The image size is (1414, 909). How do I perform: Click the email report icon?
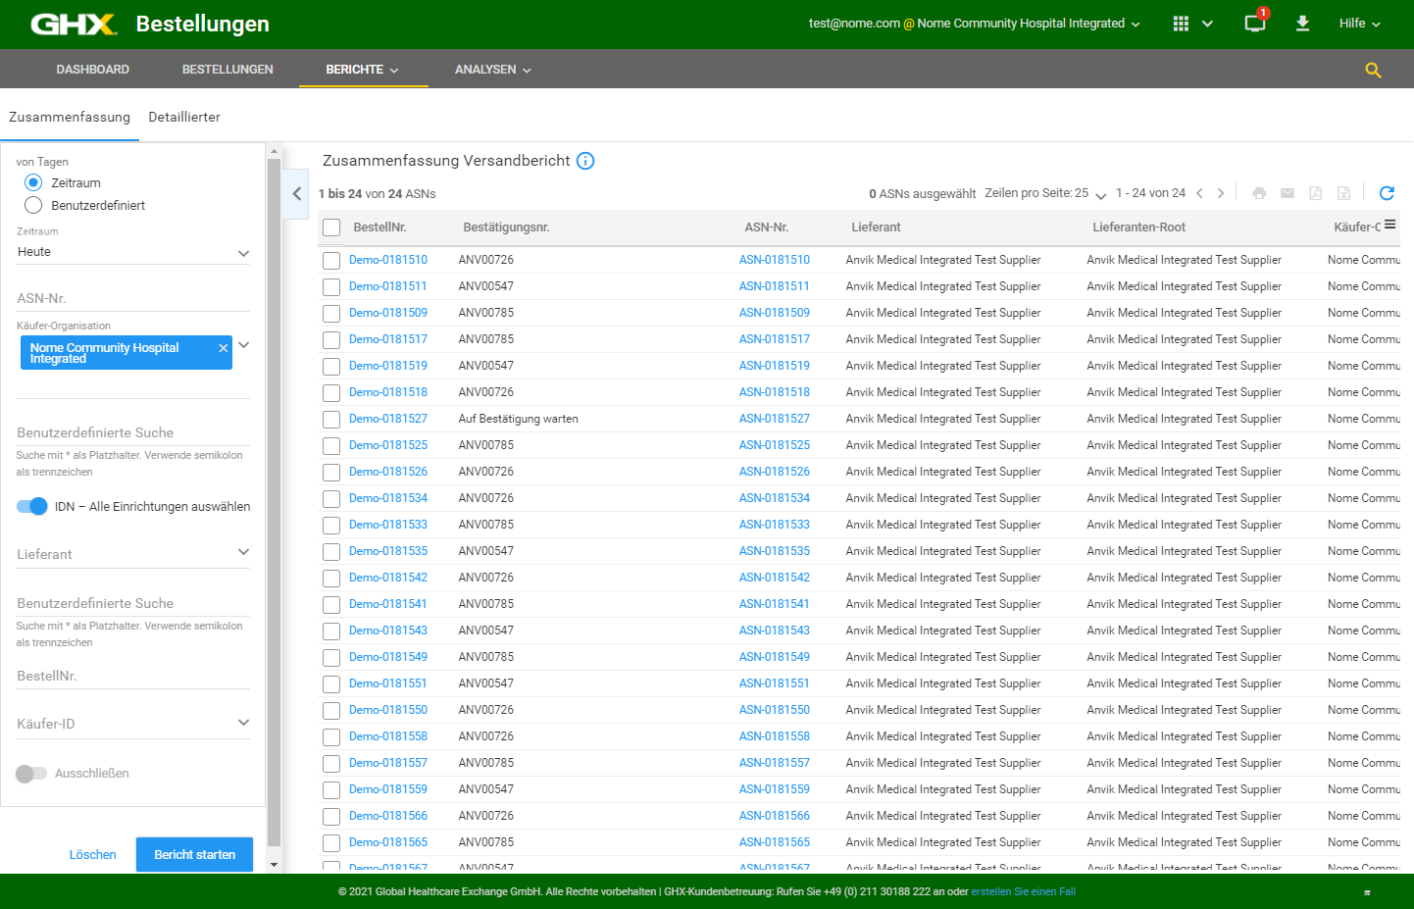coord(1288,193)
